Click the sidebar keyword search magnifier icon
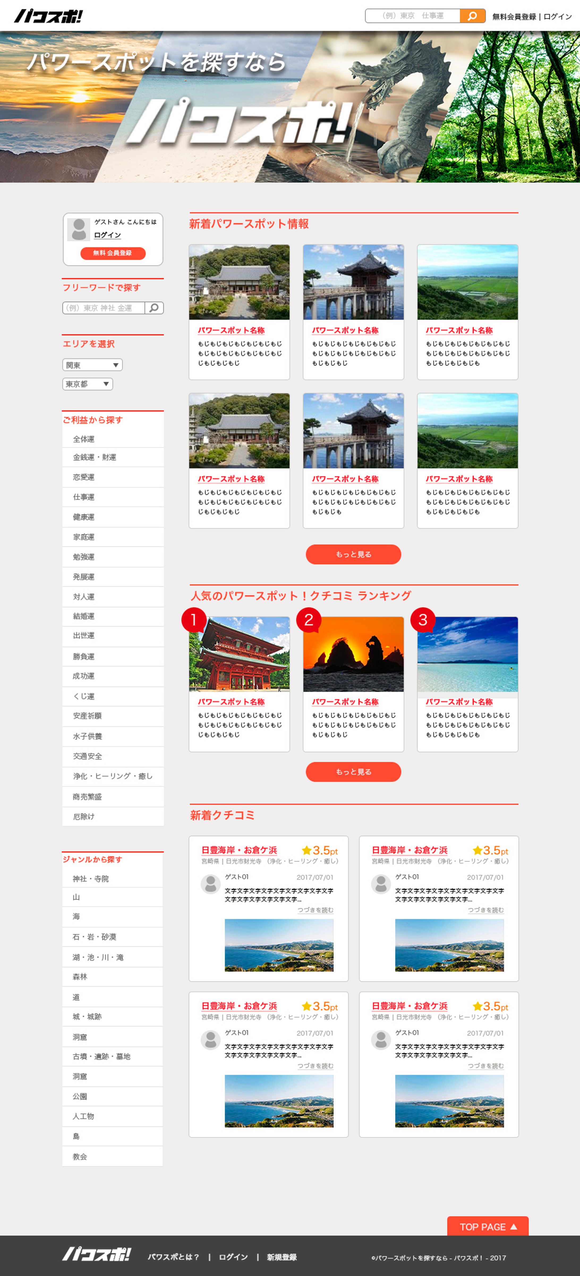 [x=154, y=308]
